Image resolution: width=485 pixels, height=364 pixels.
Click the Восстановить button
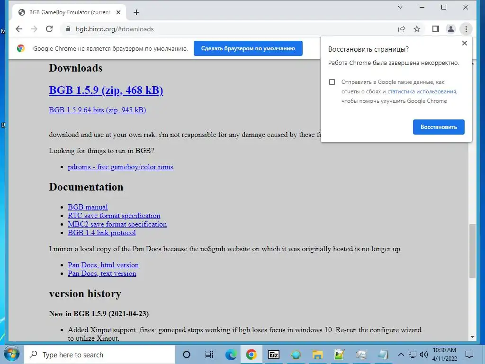439,127
